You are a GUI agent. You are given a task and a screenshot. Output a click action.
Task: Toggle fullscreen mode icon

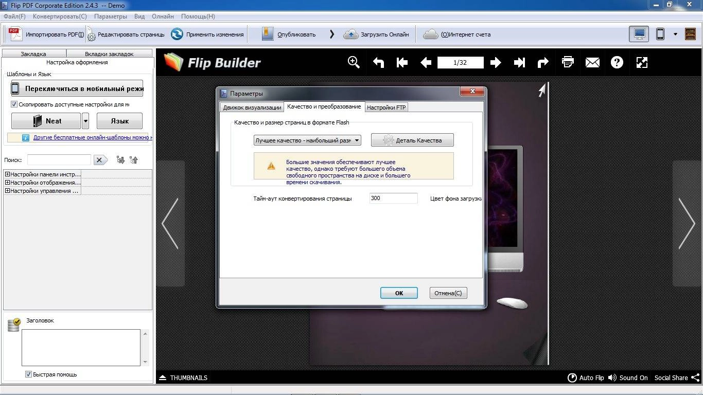click(x=642, y=62)
